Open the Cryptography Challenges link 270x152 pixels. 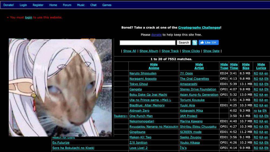[199, 28]
